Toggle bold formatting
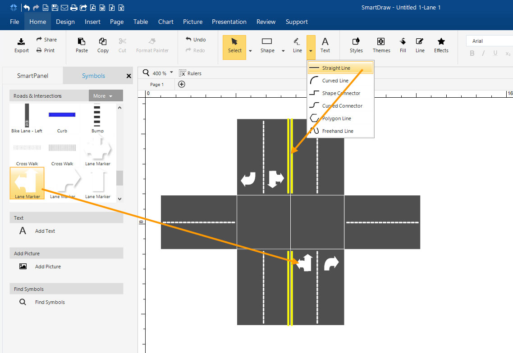The height and width of the screenshot is (353, 513). [472, 53]
